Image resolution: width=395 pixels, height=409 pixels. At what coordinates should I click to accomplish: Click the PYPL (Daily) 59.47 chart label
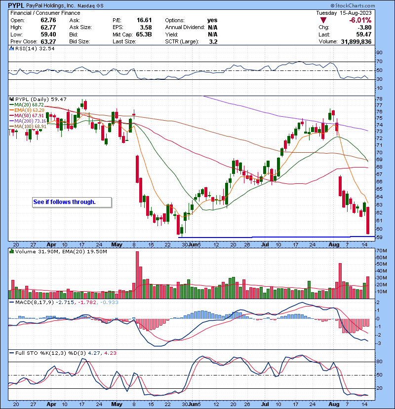[x=41, y=99]
